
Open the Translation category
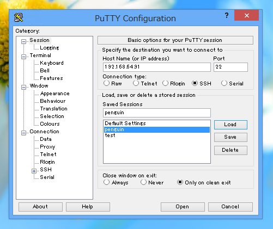click(x=54, y=109)
